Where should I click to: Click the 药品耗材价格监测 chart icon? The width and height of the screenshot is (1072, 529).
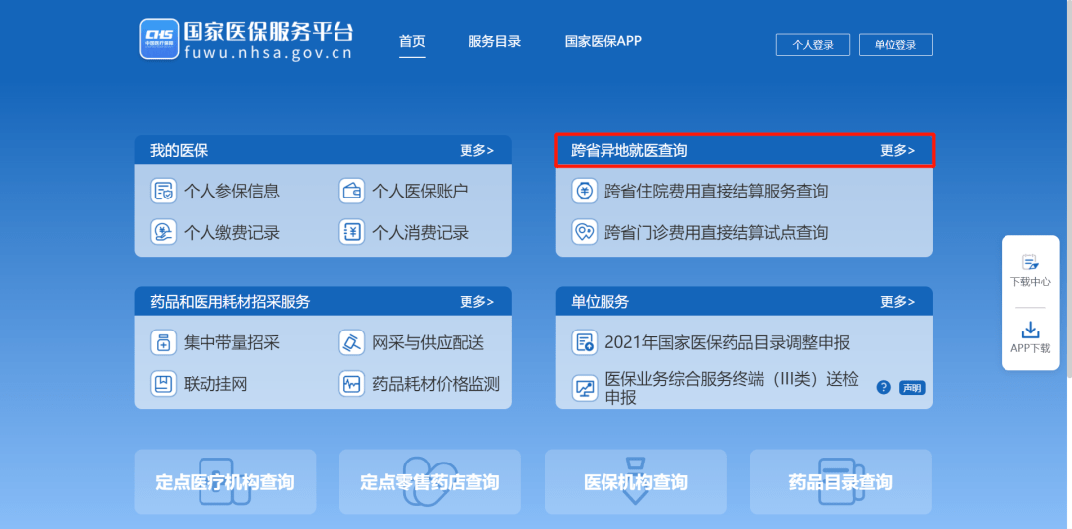tap(352, 384)
